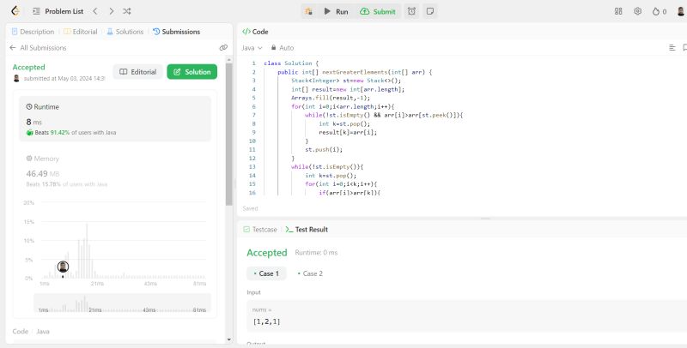Run the code
This screenshot has width=687, height=348.
(336, 11)
